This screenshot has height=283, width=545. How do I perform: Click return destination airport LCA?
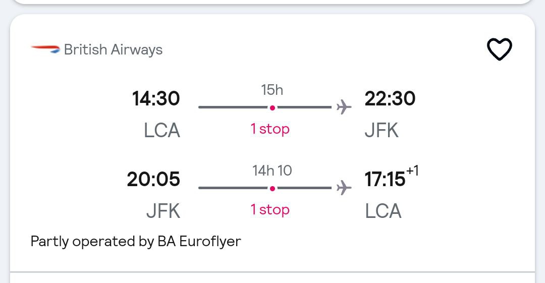[x=384, y=211]
